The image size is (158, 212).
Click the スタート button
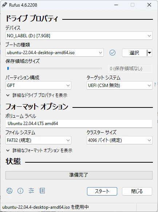point(102,191)
